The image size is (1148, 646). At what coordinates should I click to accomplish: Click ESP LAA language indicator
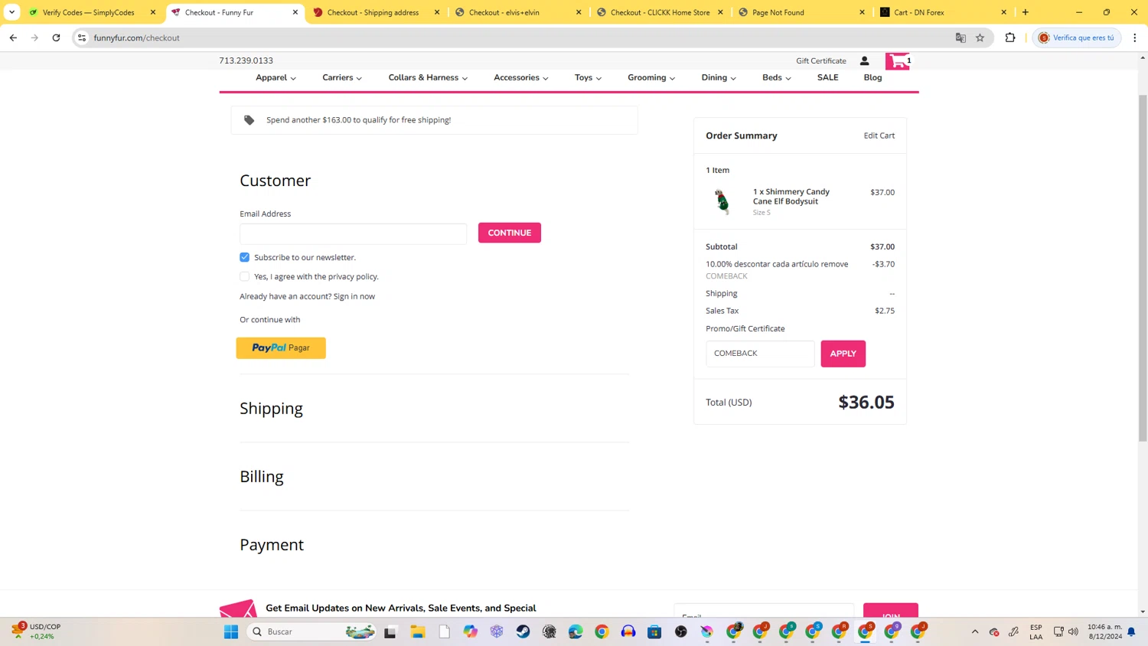click(x=1036, y=631)
